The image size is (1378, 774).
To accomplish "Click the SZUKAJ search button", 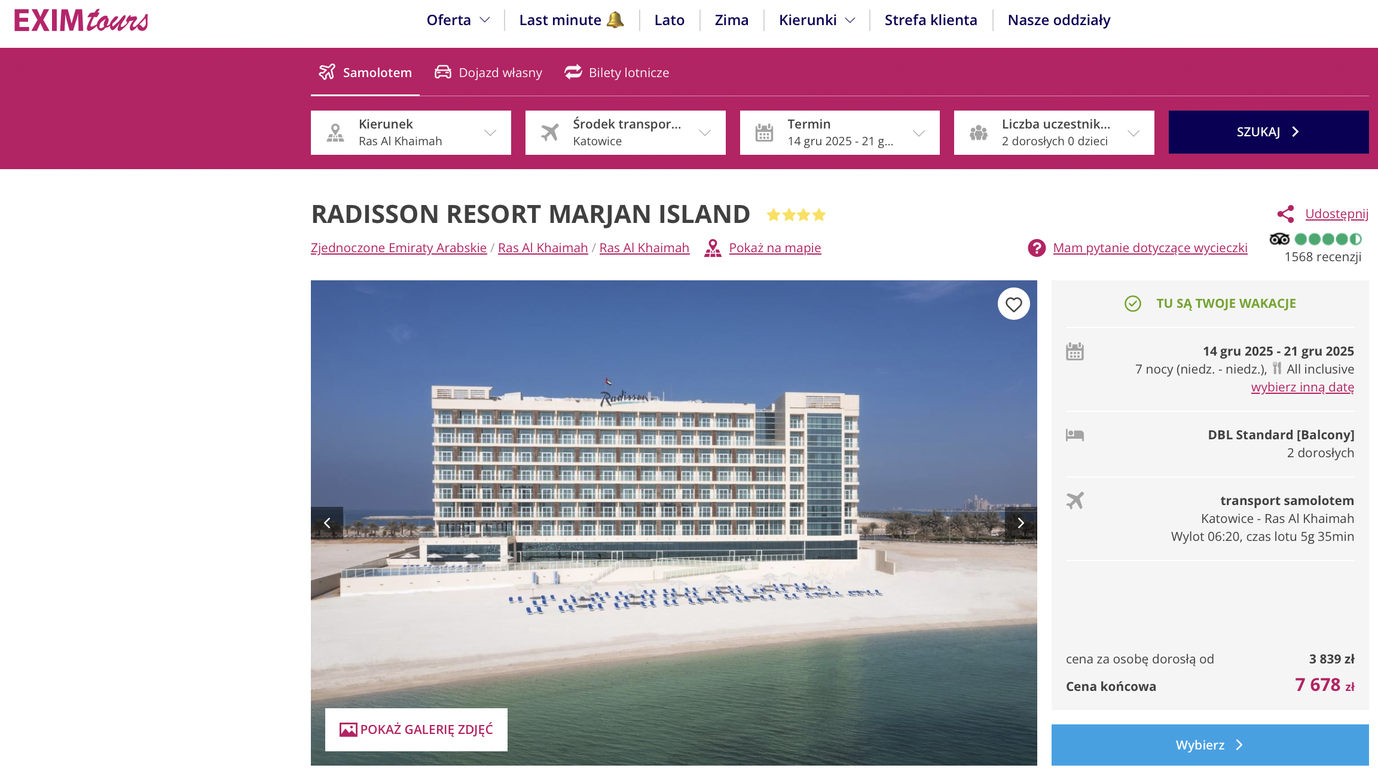I will 1269,132.
